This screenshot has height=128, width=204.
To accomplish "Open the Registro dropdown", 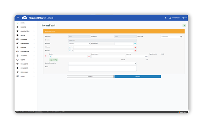I will point(79,43).
